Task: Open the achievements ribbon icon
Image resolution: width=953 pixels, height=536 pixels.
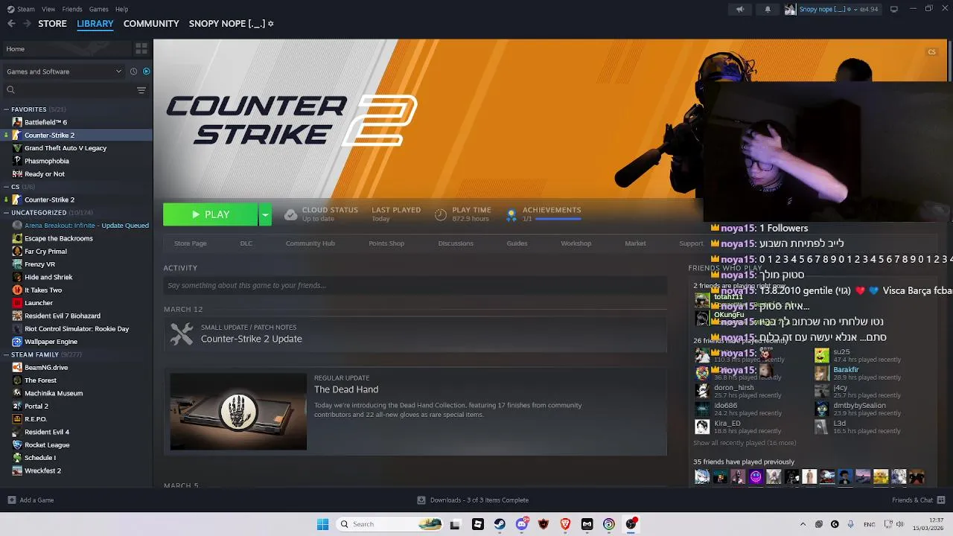Action: pos(511,214)
